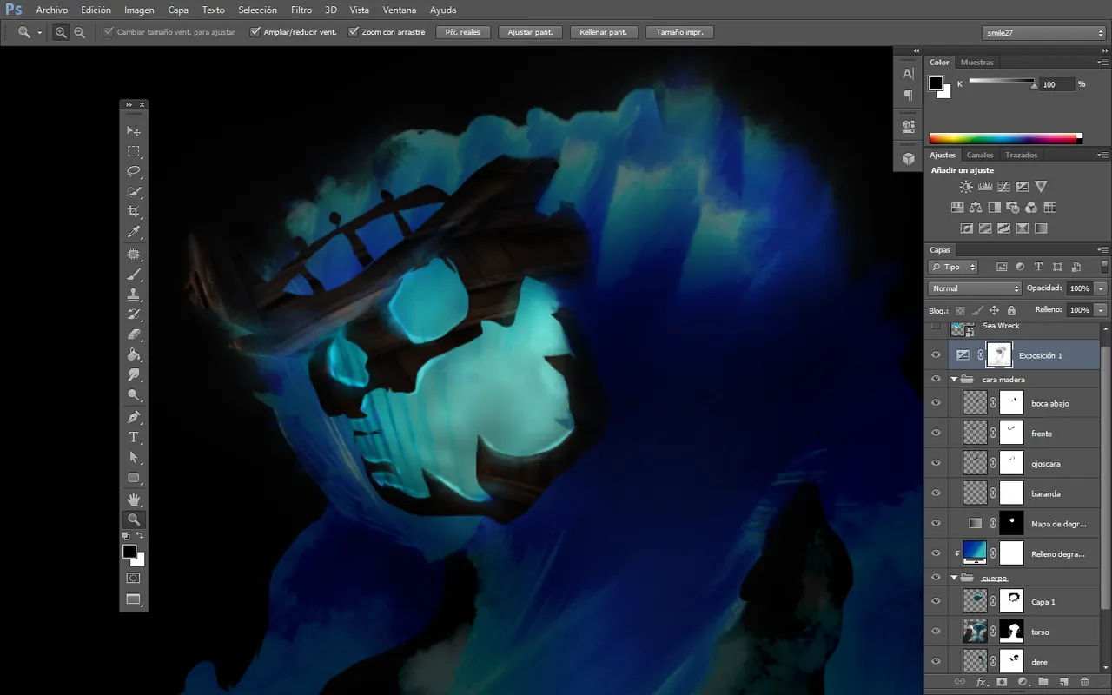Viewport: 1112px width, 695px height.
Task: Add a Curves adjustment
Action: point(1003,187)
